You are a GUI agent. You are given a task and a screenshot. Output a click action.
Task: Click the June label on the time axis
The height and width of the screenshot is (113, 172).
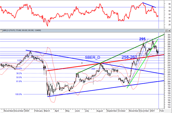[78, 111]
